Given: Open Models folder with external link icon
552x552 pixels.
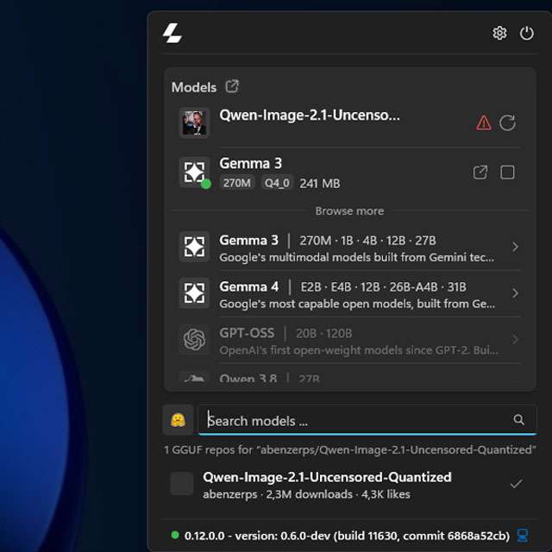Looking at the screenshot, I should pyautogui.click(x=232, y=86).
